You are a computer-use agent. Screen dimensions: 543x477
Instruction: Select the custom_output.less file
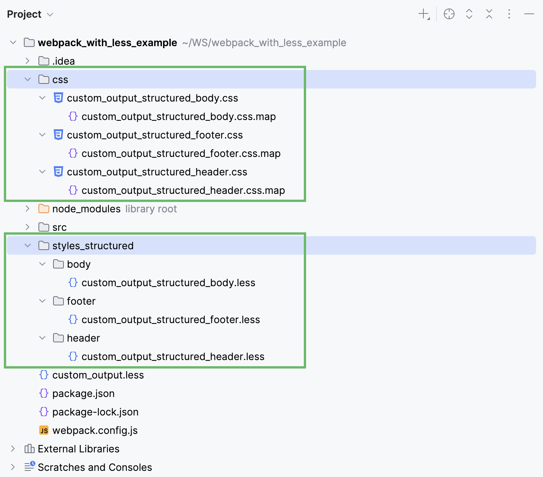coord(98,375)
